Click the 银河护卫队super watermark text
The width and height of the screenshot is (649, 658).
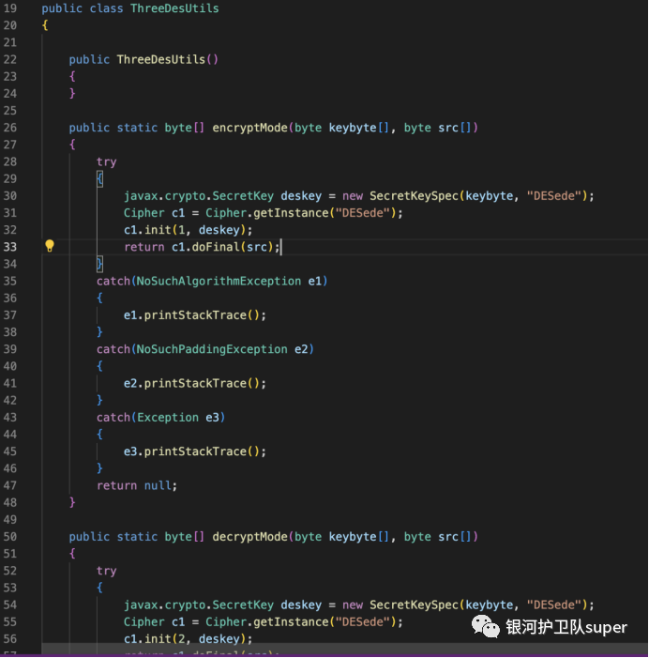tap(566, 627)
